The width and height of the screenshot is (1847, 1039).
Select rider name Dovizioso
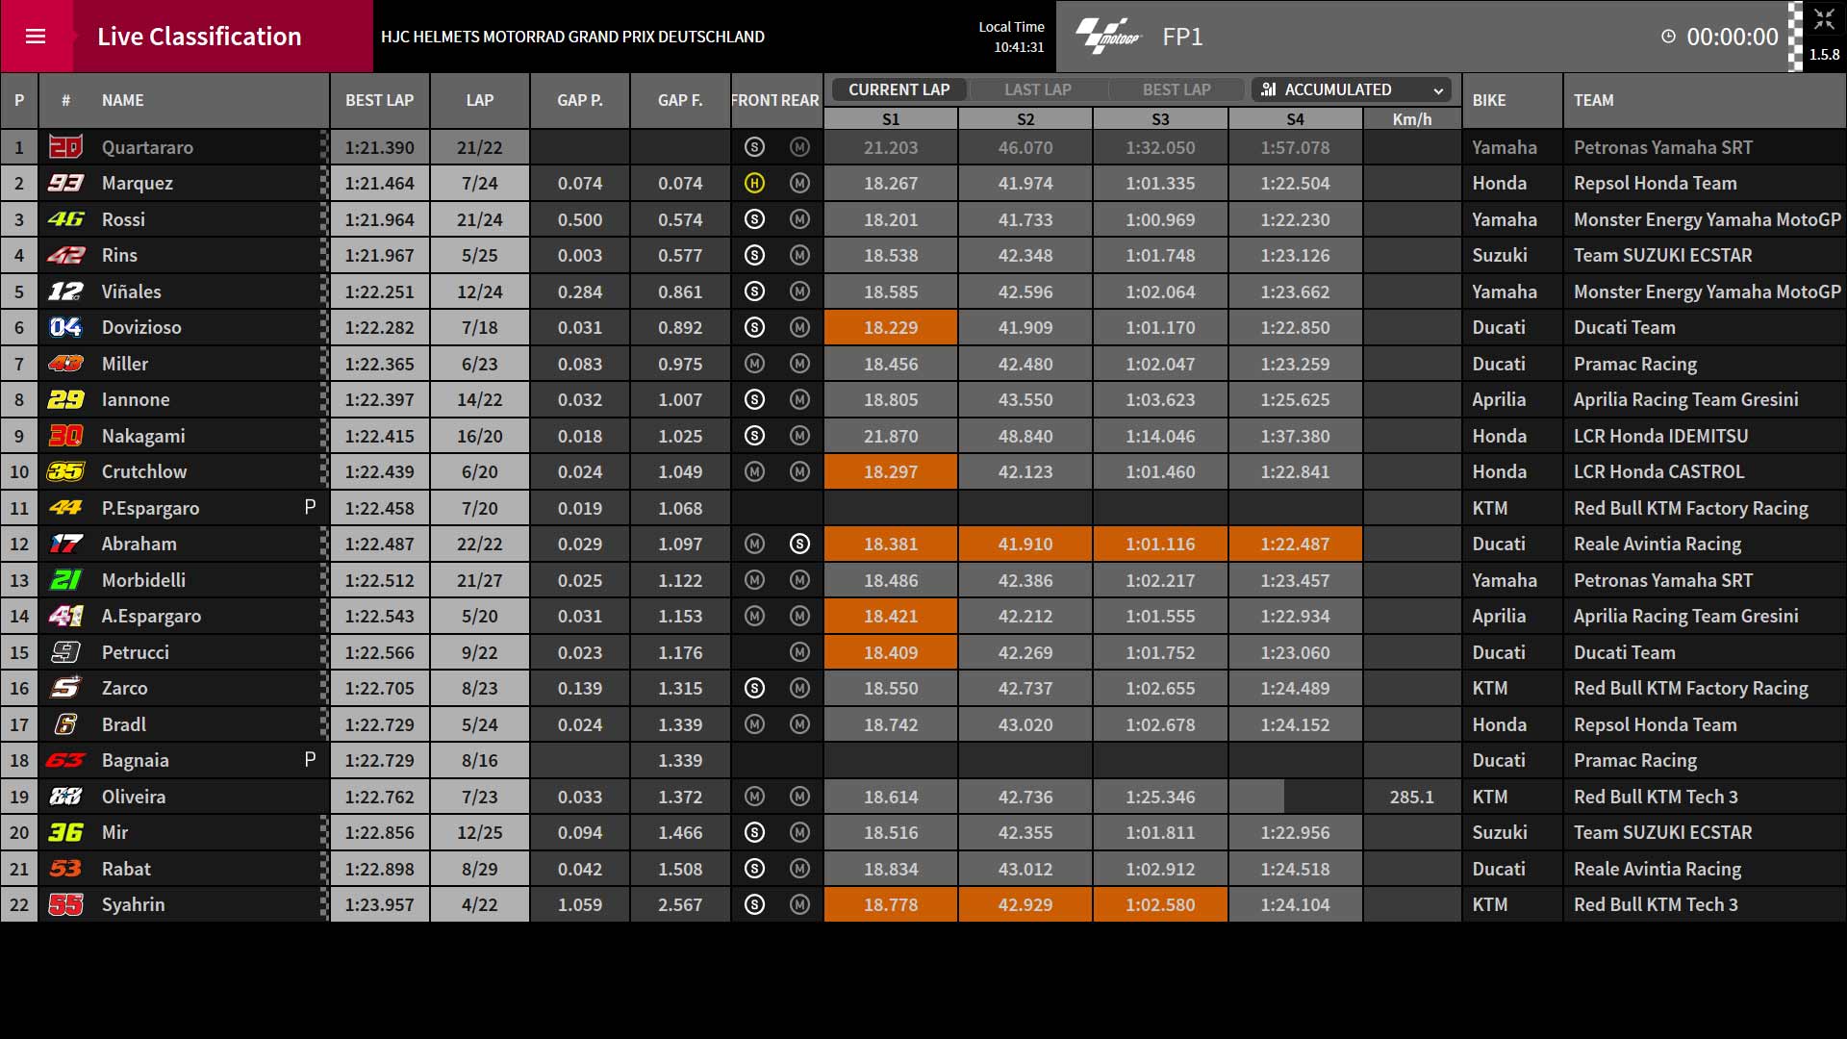click(141, 327)
